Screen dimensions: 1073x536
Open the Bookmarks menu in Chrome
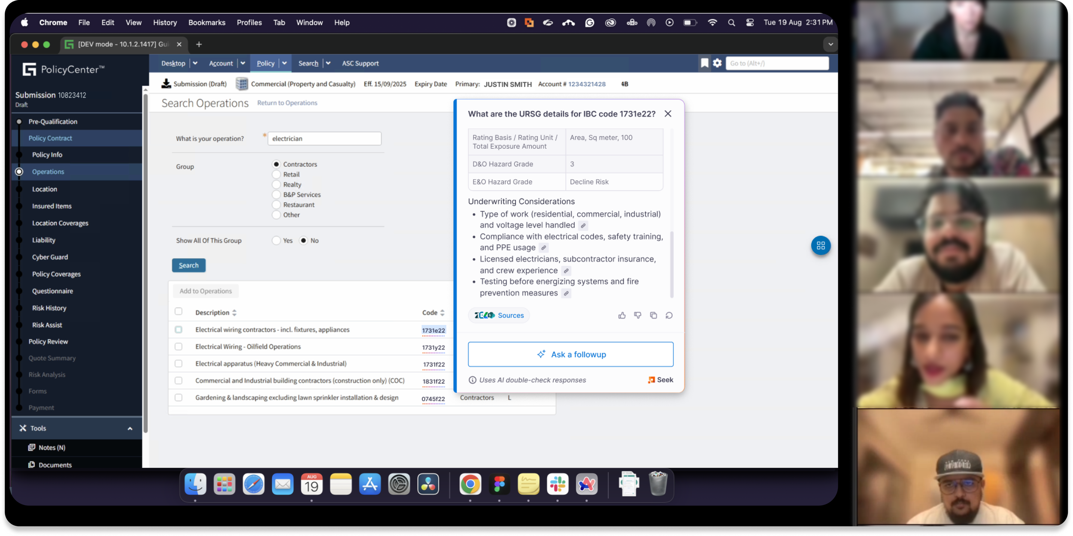[206, 22]
